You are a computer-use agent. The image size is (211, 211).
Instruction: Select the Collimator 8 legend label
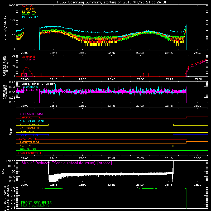pos(30,87)
